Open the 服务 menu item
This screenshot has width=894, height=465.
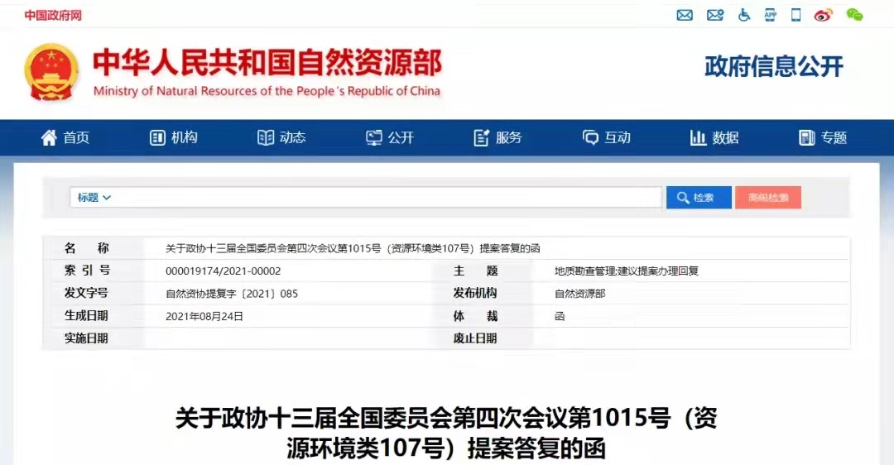pyautogui.click(x=508, y=137)
